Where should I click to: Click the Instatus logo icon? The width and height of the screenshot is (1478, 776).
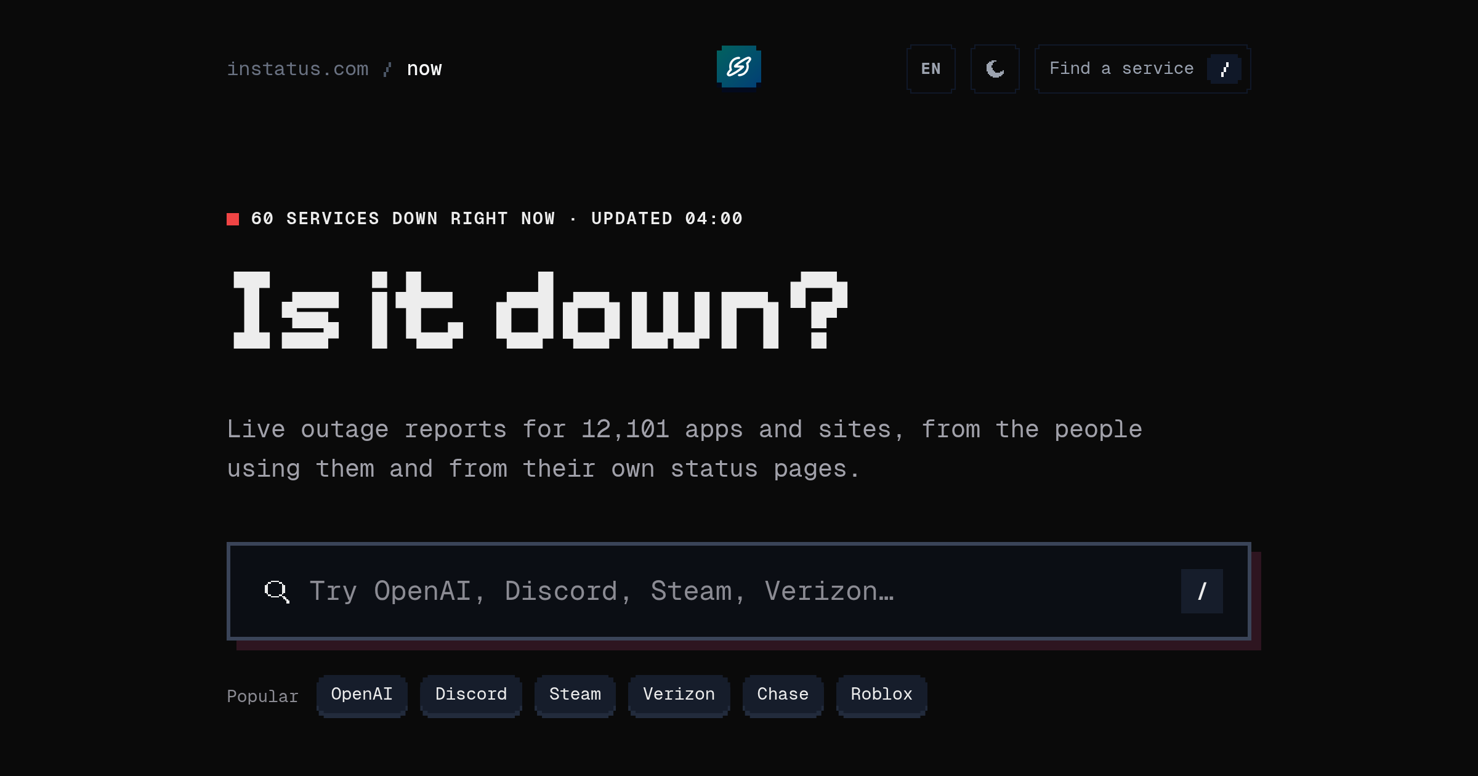pos(738,67)
